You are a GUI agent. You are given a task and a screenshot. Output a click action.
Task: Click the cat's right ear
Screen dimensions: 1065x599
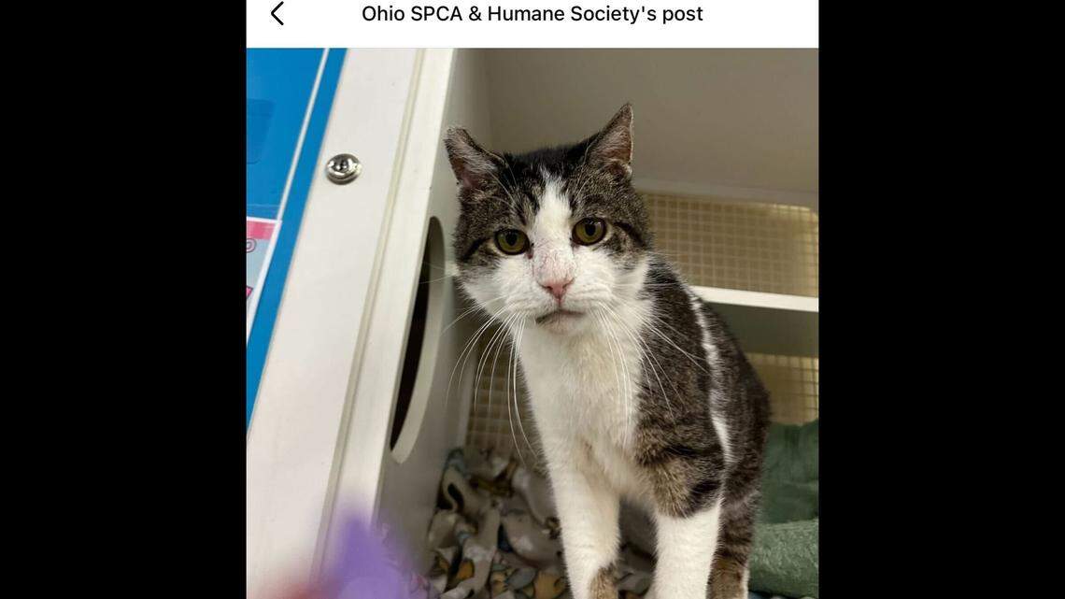(614, 140)
